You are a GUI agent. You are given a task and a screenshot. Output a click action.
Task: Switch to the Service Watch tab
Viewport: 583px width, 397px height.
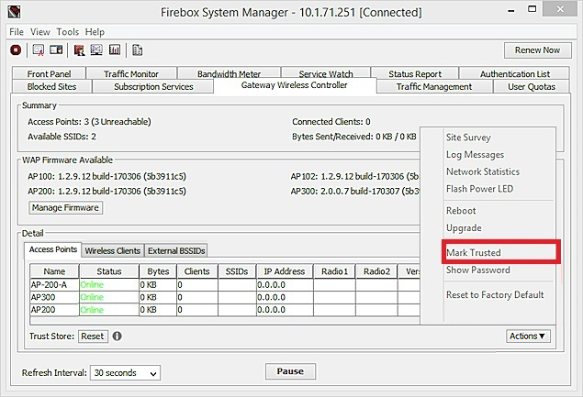326,73
